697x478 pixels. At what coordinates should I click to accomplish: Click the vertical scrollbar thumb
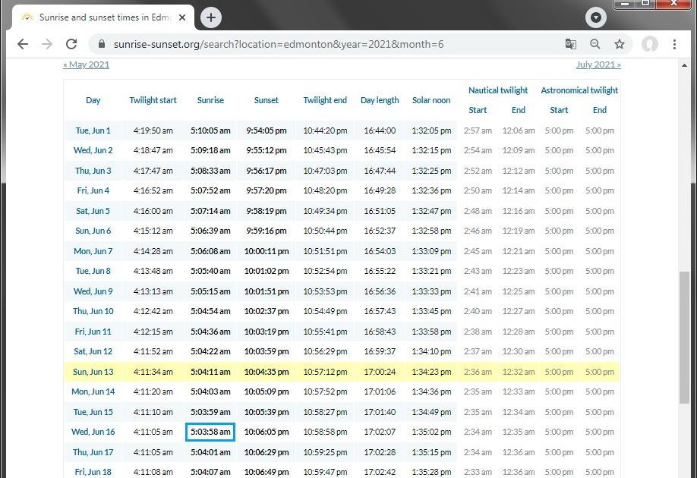pos(684,338)
